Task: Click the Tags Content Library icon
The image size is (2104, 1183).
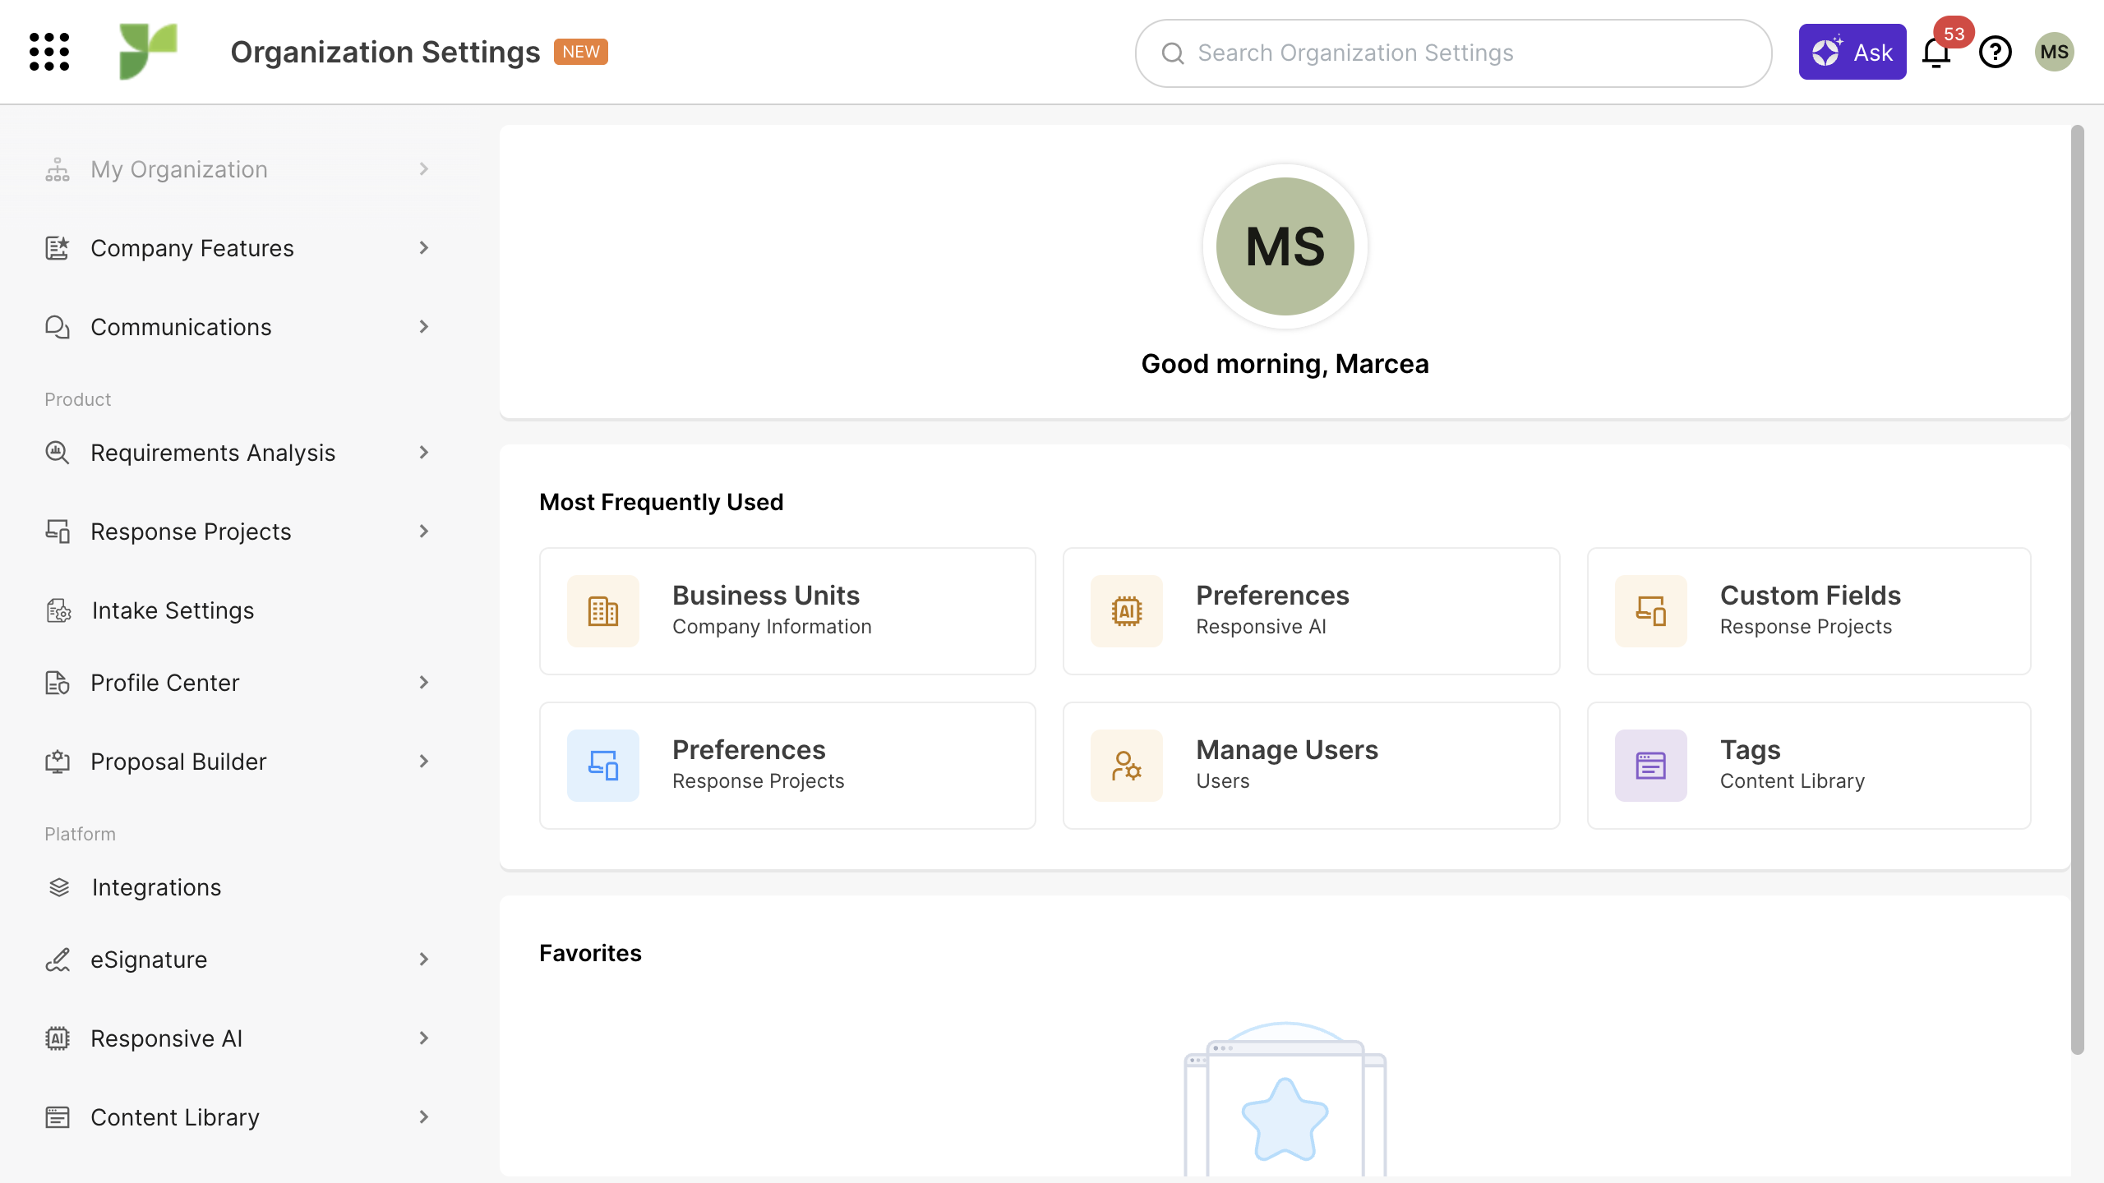Action: pyautogui.click(x=1650, y=766)
